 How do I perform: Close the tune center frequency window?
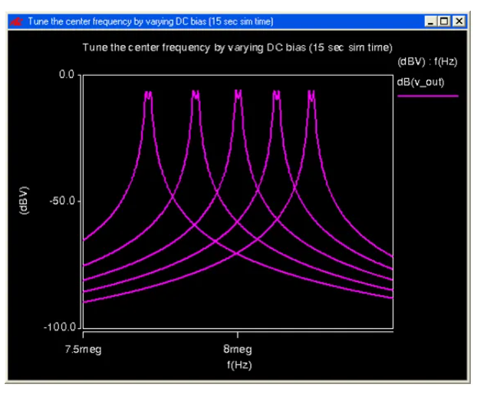(459, 21)
